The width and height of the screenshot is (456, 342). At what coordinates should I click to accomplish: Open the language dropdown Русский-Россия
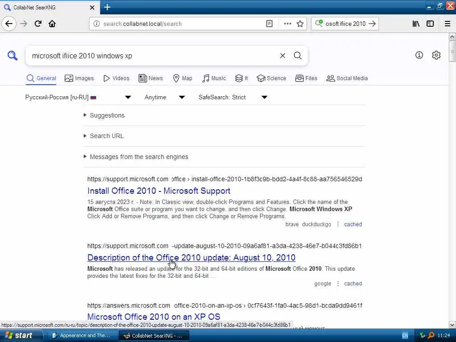point(78,97)
